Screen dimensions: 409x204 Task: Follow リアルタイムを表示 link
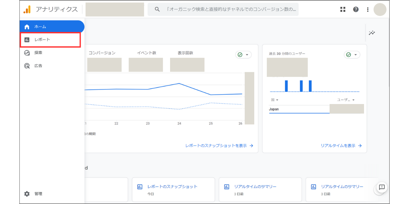point(341,146)
